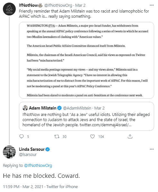Click Adam Milstein's verified badge

pyautogui.click(x=59, y=108)
